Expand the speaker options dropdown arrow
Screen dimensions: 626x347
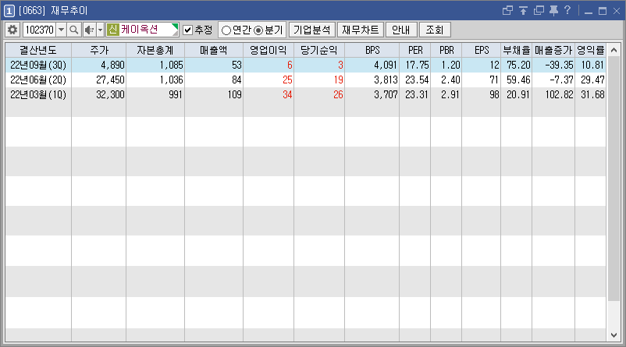pos(100,30)
